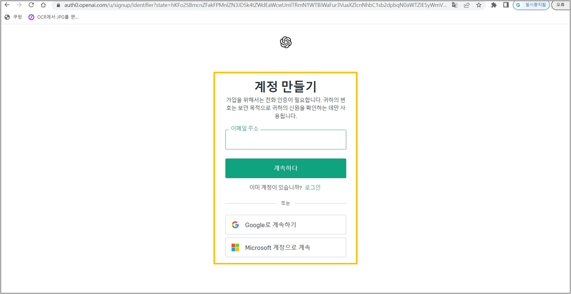571x294 pixels.
Task: Click the Microsoft logo in sign-in button
Action: 235,247
